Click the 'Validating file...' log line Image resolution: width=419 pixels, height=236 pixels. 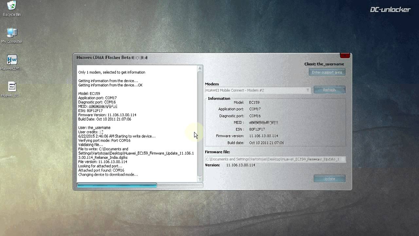90,145
